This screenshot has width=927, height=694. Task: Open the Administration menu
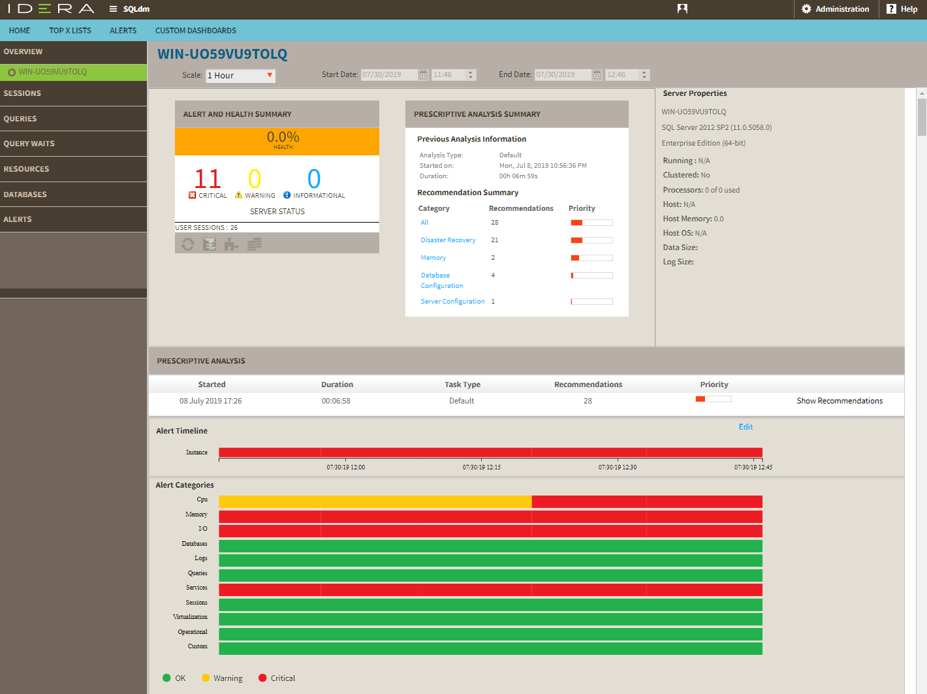pyautogui.click(x=835, y=9)
